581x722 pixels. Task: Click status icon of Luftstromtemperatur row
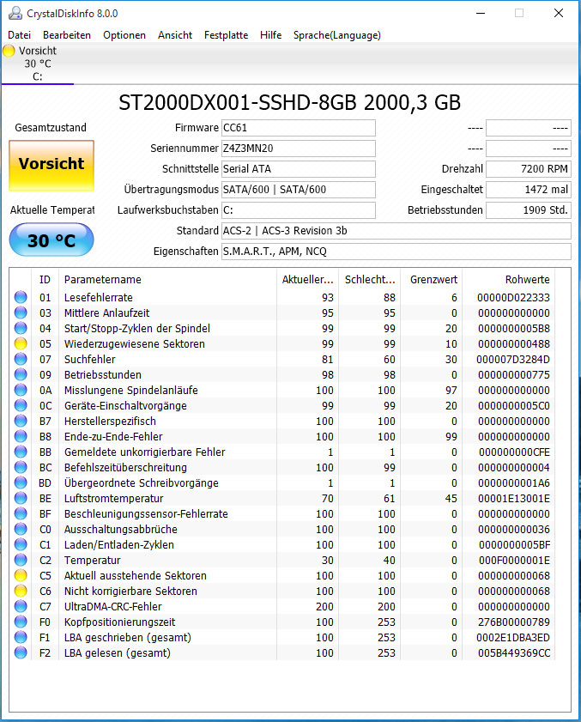pyautogui.click(x=21, y=498)
